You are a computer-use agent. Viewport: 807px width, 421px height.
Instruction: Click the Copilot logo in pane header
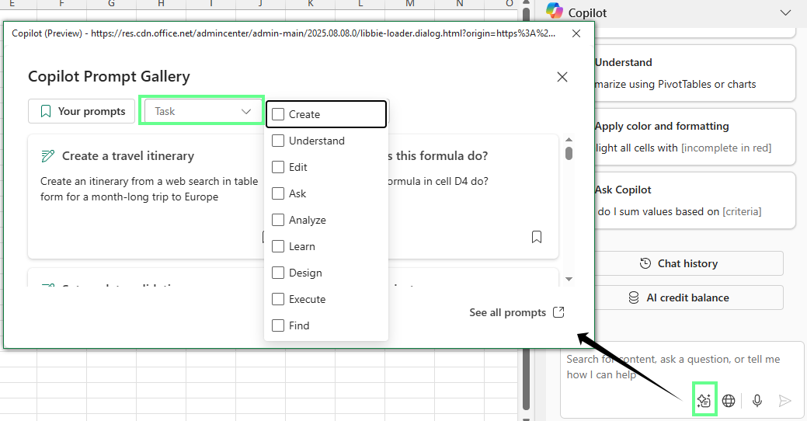coord(555,12)
